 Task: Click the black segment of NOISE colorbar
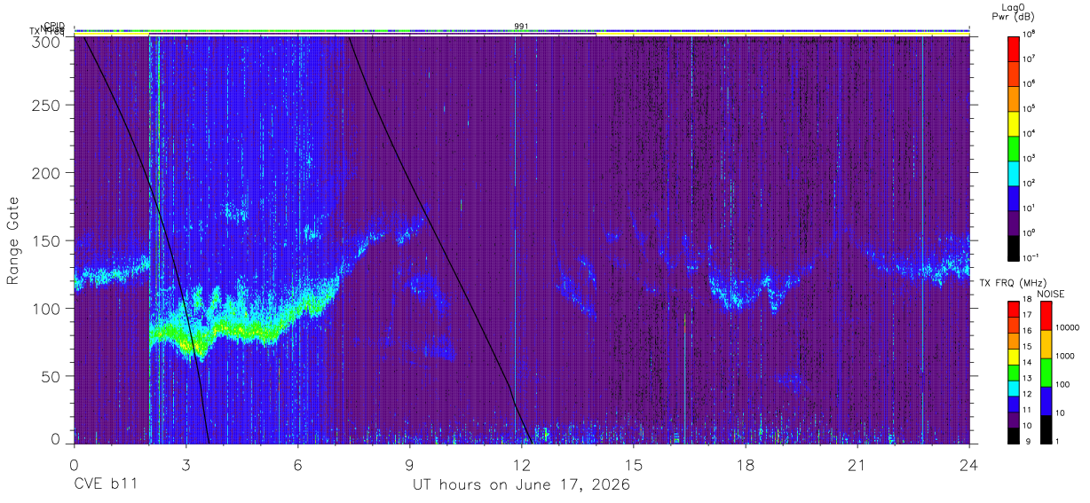coord(1045,429)
